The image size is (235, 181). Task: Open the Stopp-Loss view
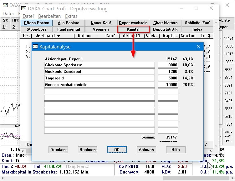click(x=36, y=29)
